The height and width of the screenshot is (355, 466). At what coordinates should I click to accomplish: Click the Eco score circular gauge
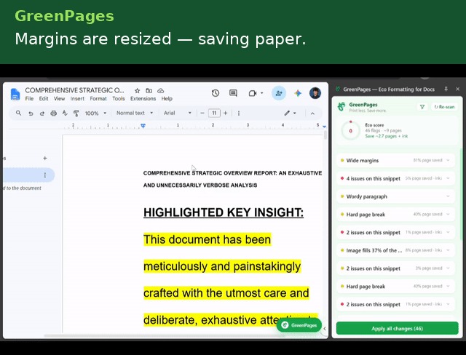tap(351, 131)
